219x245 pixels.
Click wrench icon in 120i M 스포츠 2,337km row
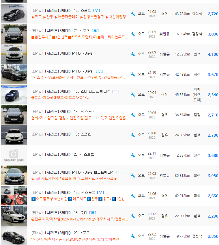point(133,155)
